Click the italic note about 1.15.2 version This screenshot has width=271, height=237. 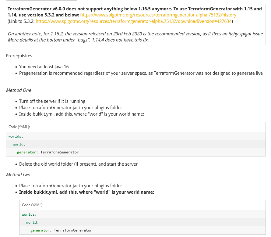136,37
